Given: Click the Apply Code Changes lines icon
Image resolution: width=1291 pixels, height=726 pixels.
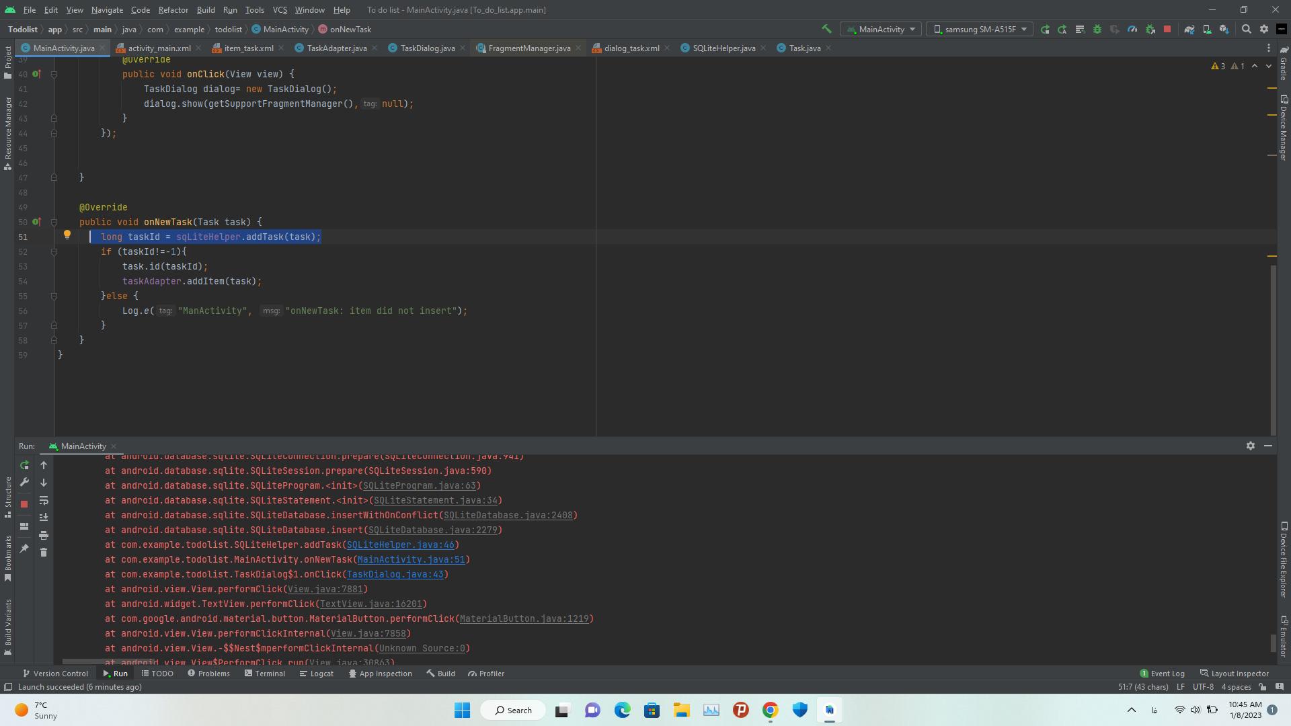Looking at the screenshot, I should coord(1080,29).
